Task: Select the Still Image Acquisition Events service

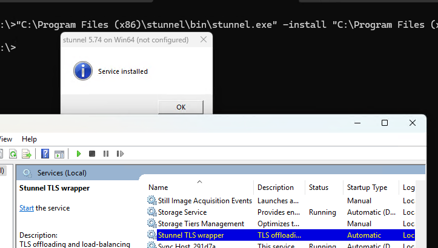Action: click(204, 201)
